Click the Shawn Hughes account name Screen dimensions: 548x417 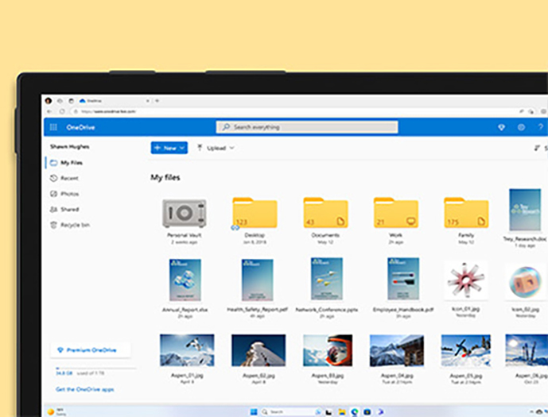point(69,147)
